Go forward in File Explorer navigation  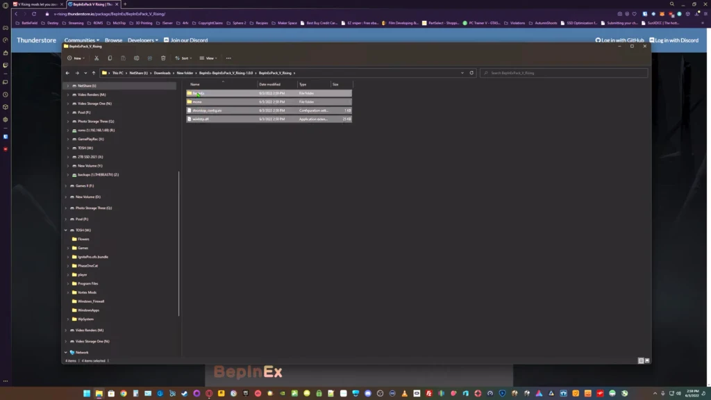pyautogui.click(x=77, y=73)
